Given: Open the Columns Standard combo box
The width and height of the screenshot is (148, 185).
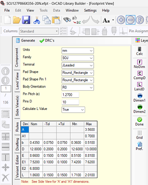Looking at the screenshot, I should click(39, 31).
